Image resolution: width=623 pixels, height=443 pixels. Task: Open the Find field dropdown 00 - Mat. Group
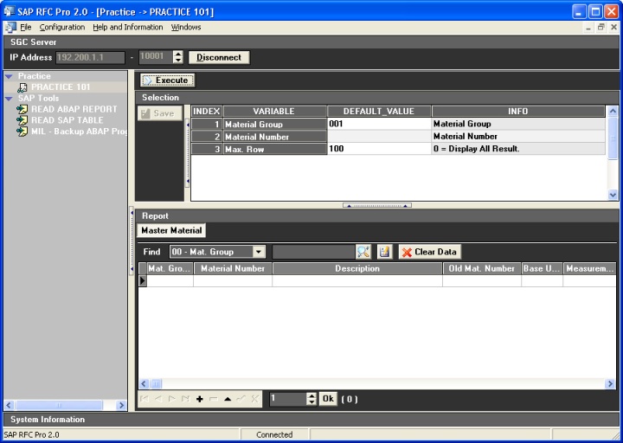[x=259, y=252]
